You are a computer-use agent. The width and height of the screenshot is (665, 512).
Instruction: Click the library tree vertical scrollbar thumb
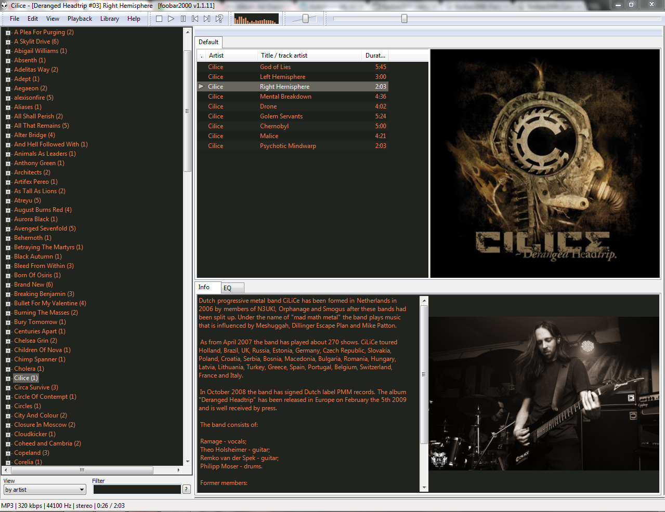click(188, 111)
